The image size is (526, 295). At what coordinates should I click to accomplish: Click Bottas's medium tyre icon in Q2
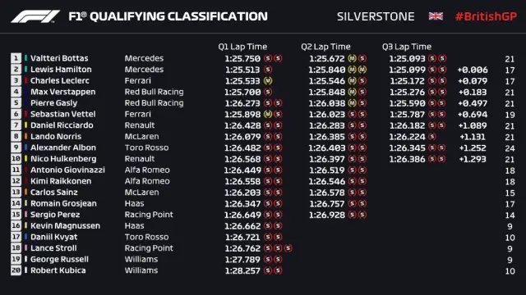(352, 58)
